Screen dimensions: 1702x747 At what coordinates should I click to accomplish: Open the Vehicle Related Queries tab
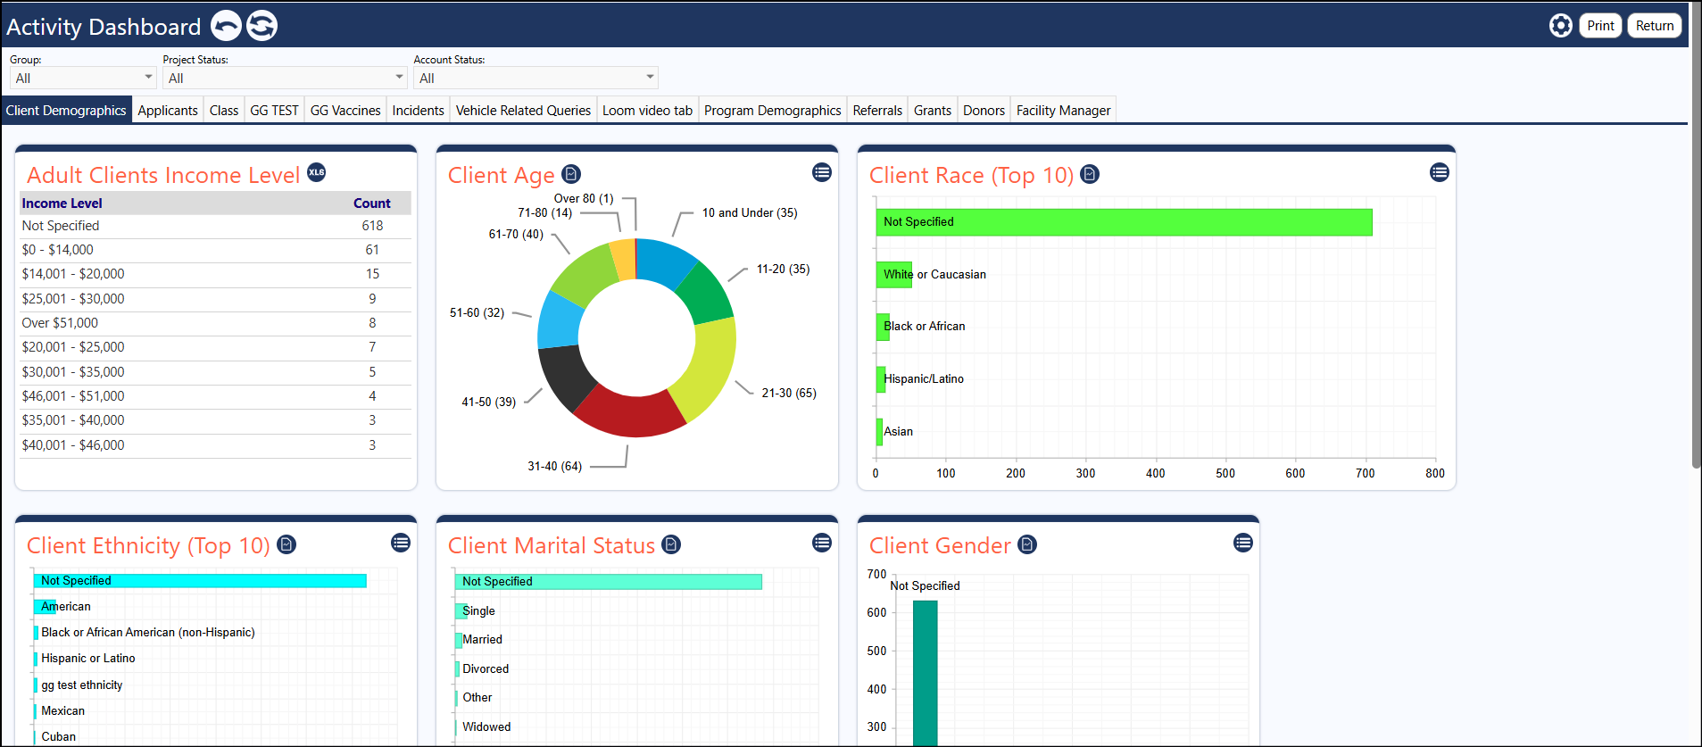[x=523, y=111]
